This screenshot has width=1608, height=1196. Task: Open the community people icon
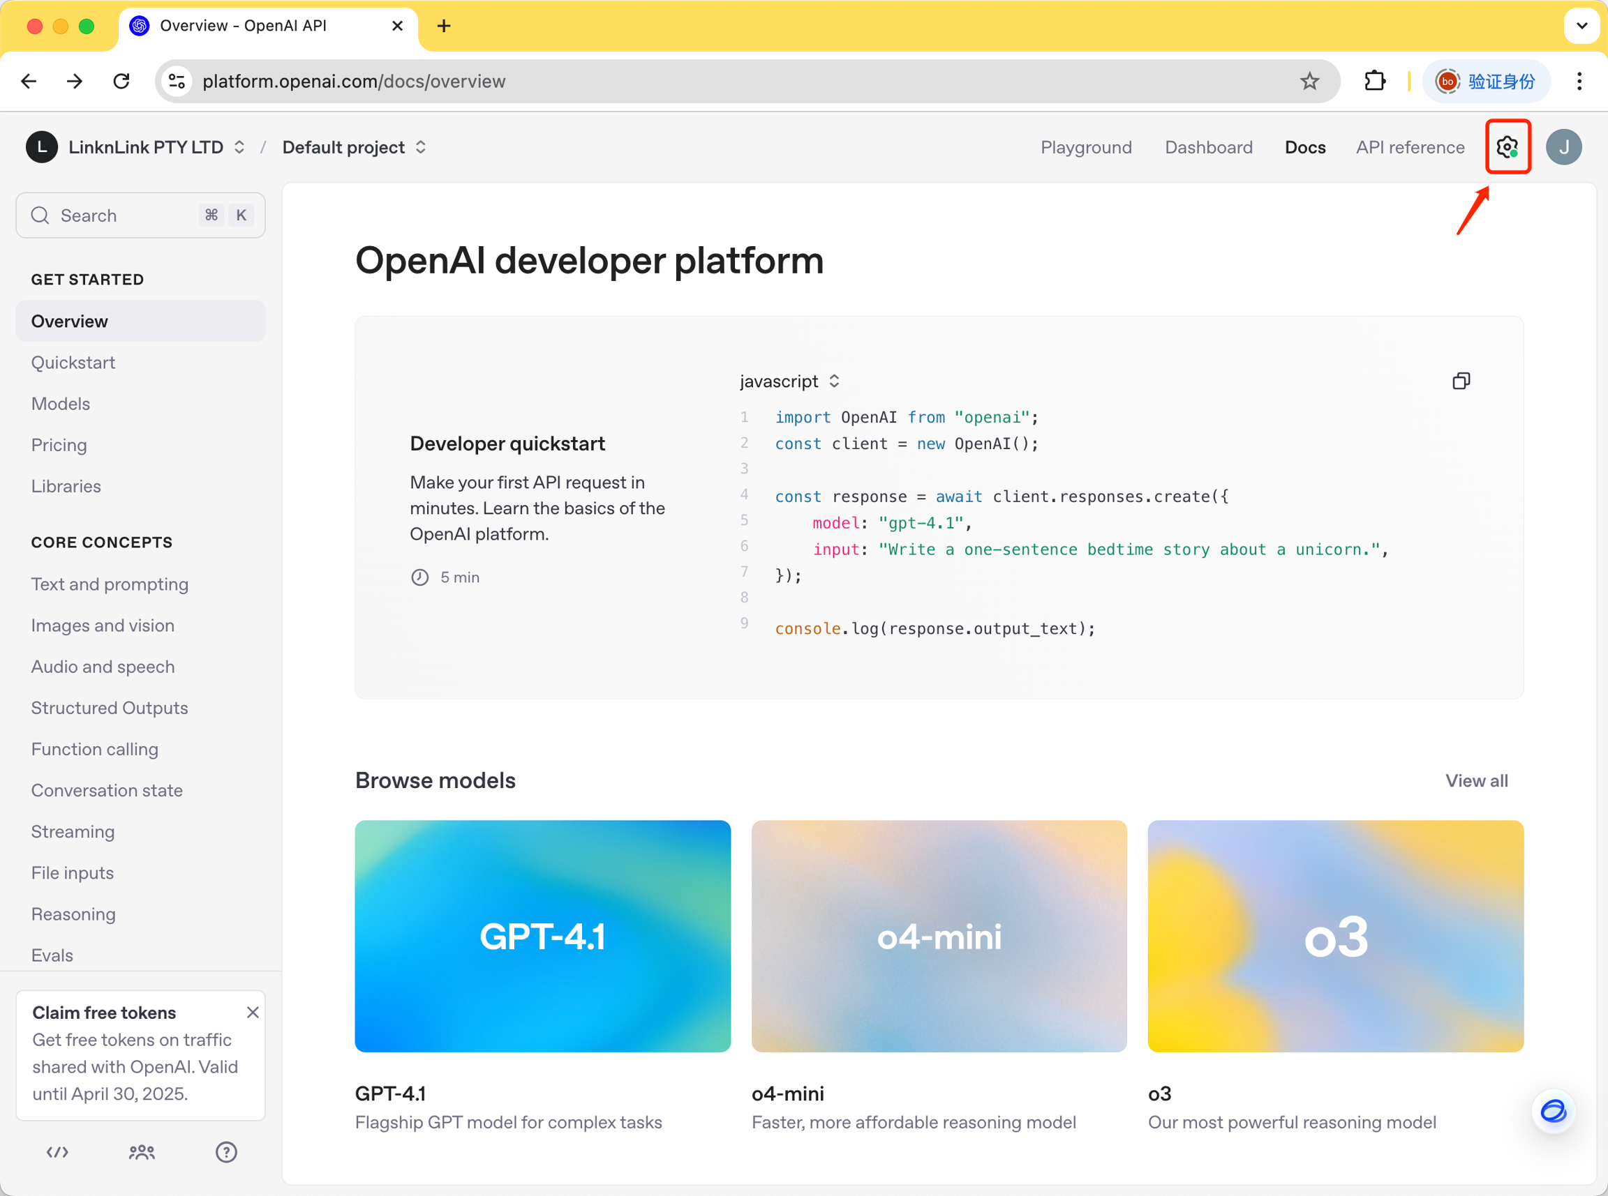[142, 1152]
